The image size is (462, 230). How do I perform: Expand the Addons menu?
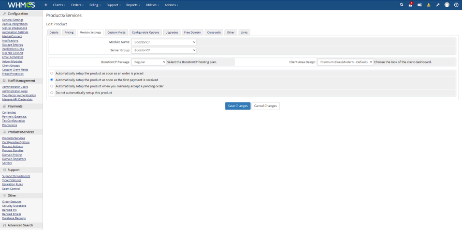point(171,5)
